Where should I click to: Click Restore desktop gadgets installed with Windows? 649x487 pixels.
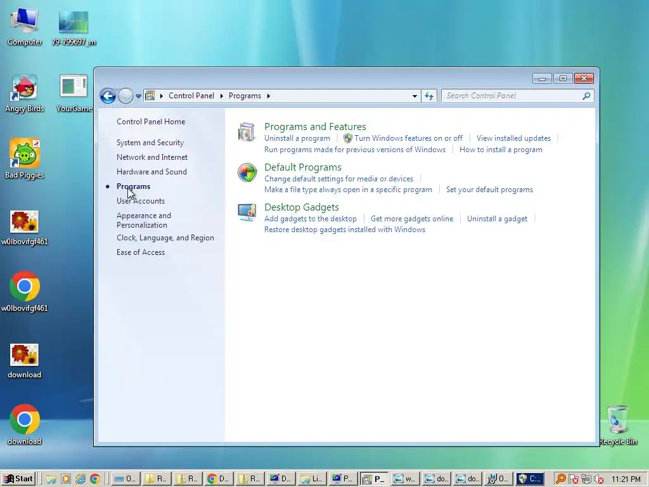point(344,230)
